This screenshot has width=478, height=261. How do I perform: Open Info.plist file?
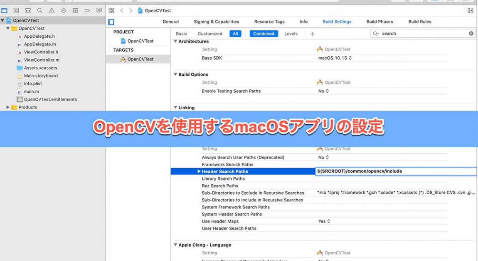pos(30,84)
